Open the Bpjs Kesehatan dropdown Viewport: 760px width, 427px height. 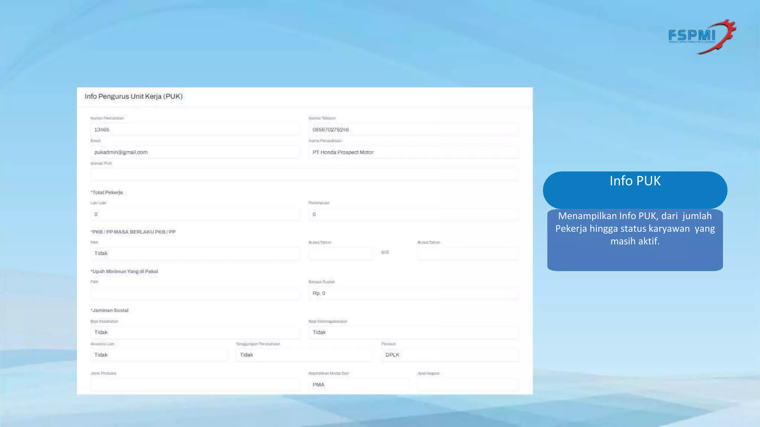point(194,332)
